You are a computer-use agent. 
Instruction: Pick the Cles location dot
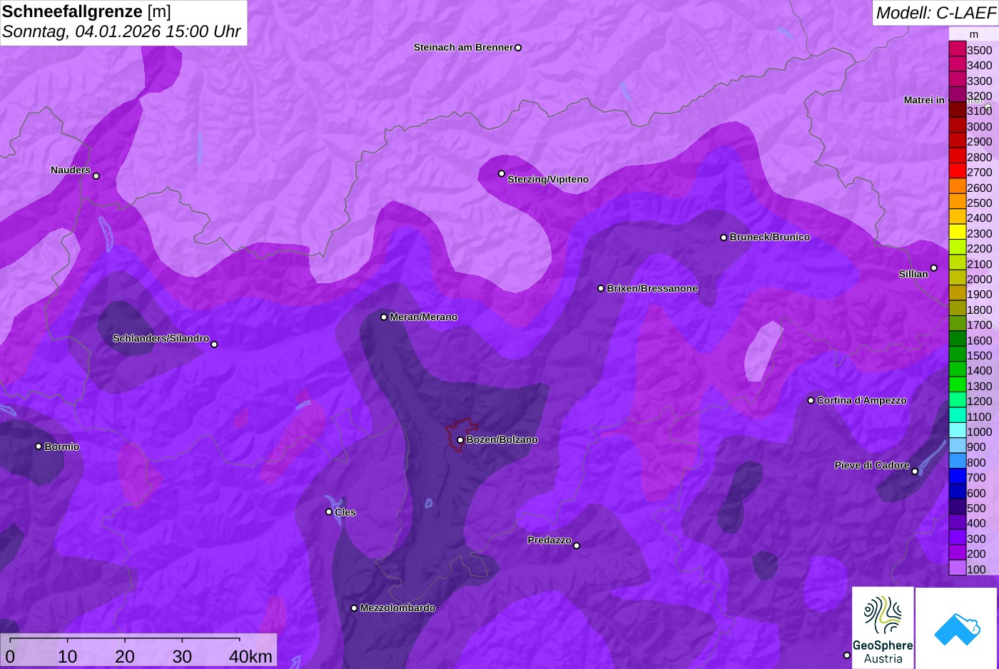pyautogui.click(x=329, y=512)
